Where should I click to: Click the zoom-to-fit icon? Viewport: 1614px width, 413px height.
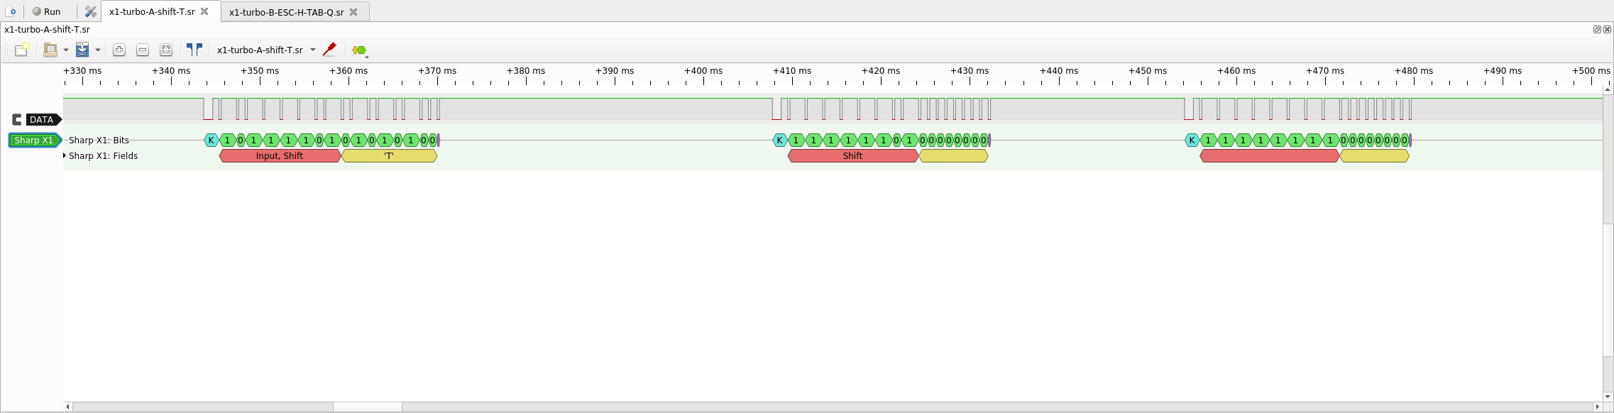(x=166, y=50)
